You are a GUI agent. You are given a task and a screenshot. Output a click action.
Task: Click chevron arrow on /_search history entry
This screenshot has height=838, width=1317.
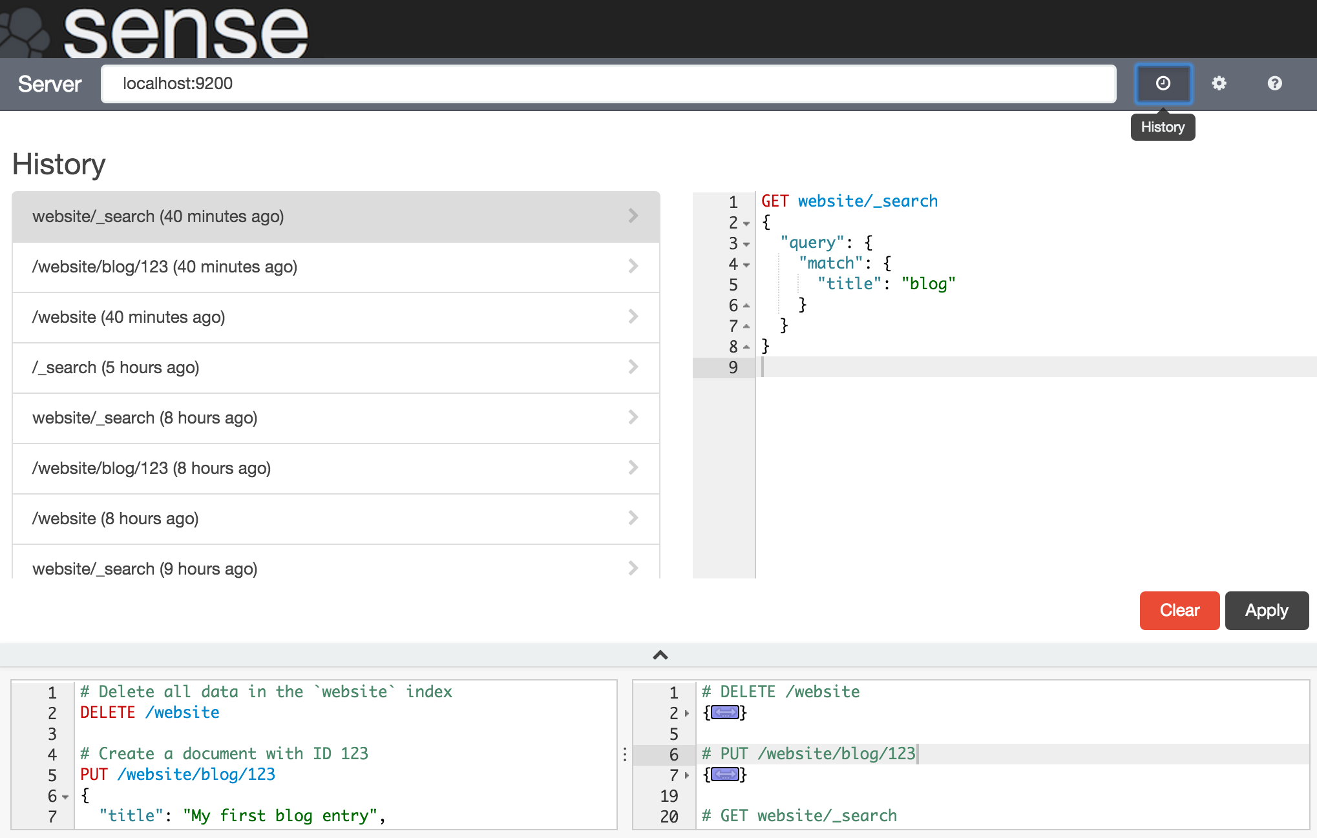(633, 367)
